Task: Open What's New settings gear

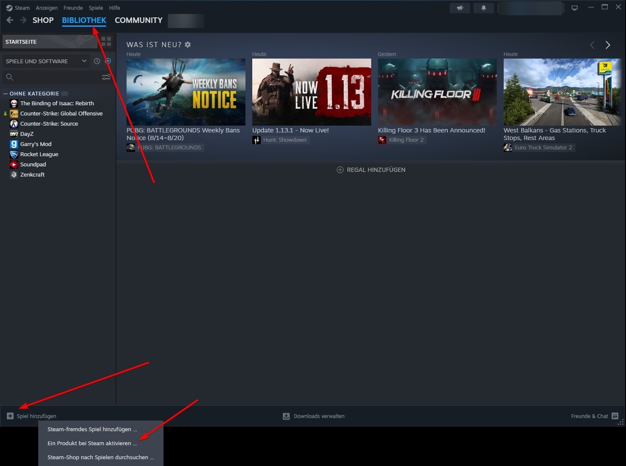Action: coord(188,45)
